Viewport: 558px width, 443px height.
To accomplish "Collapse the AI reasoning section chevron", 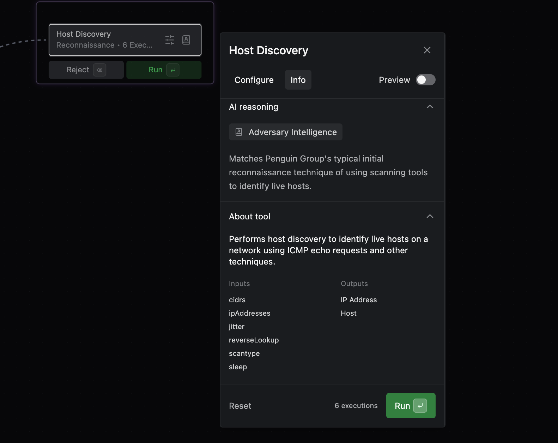I will point(430,107).
